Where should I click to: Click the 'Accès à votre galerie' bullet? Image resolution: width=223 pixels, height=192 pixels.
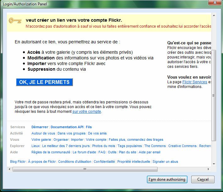(80, 52)
